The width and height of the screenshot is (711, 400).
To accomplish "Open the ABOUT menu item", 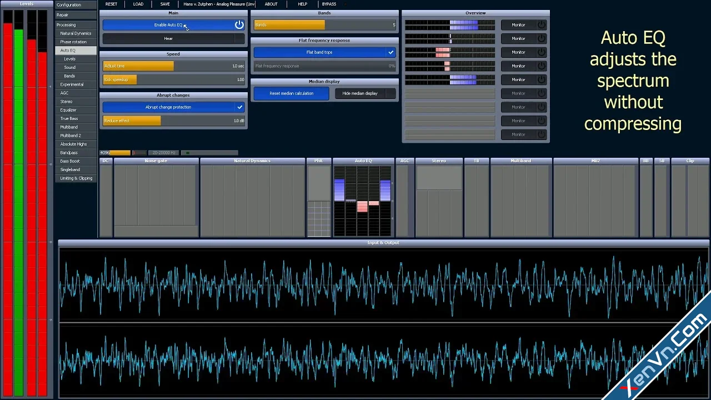I will coord(271,4).
